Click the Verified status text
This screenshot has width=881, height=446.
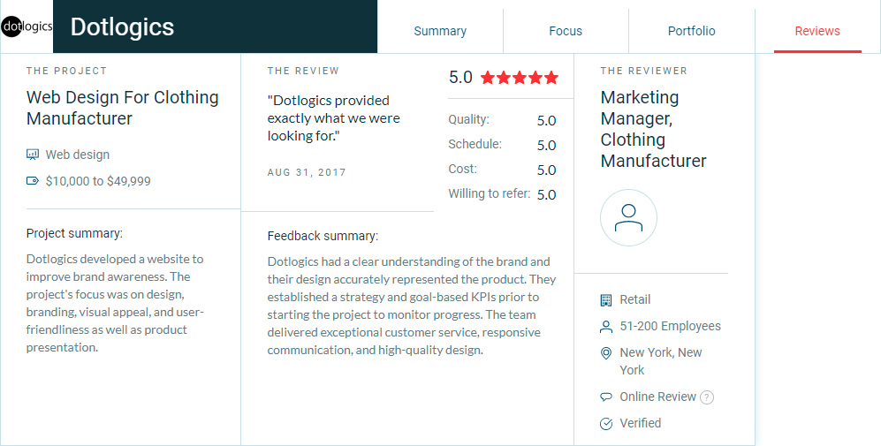[x=641, y=423]
